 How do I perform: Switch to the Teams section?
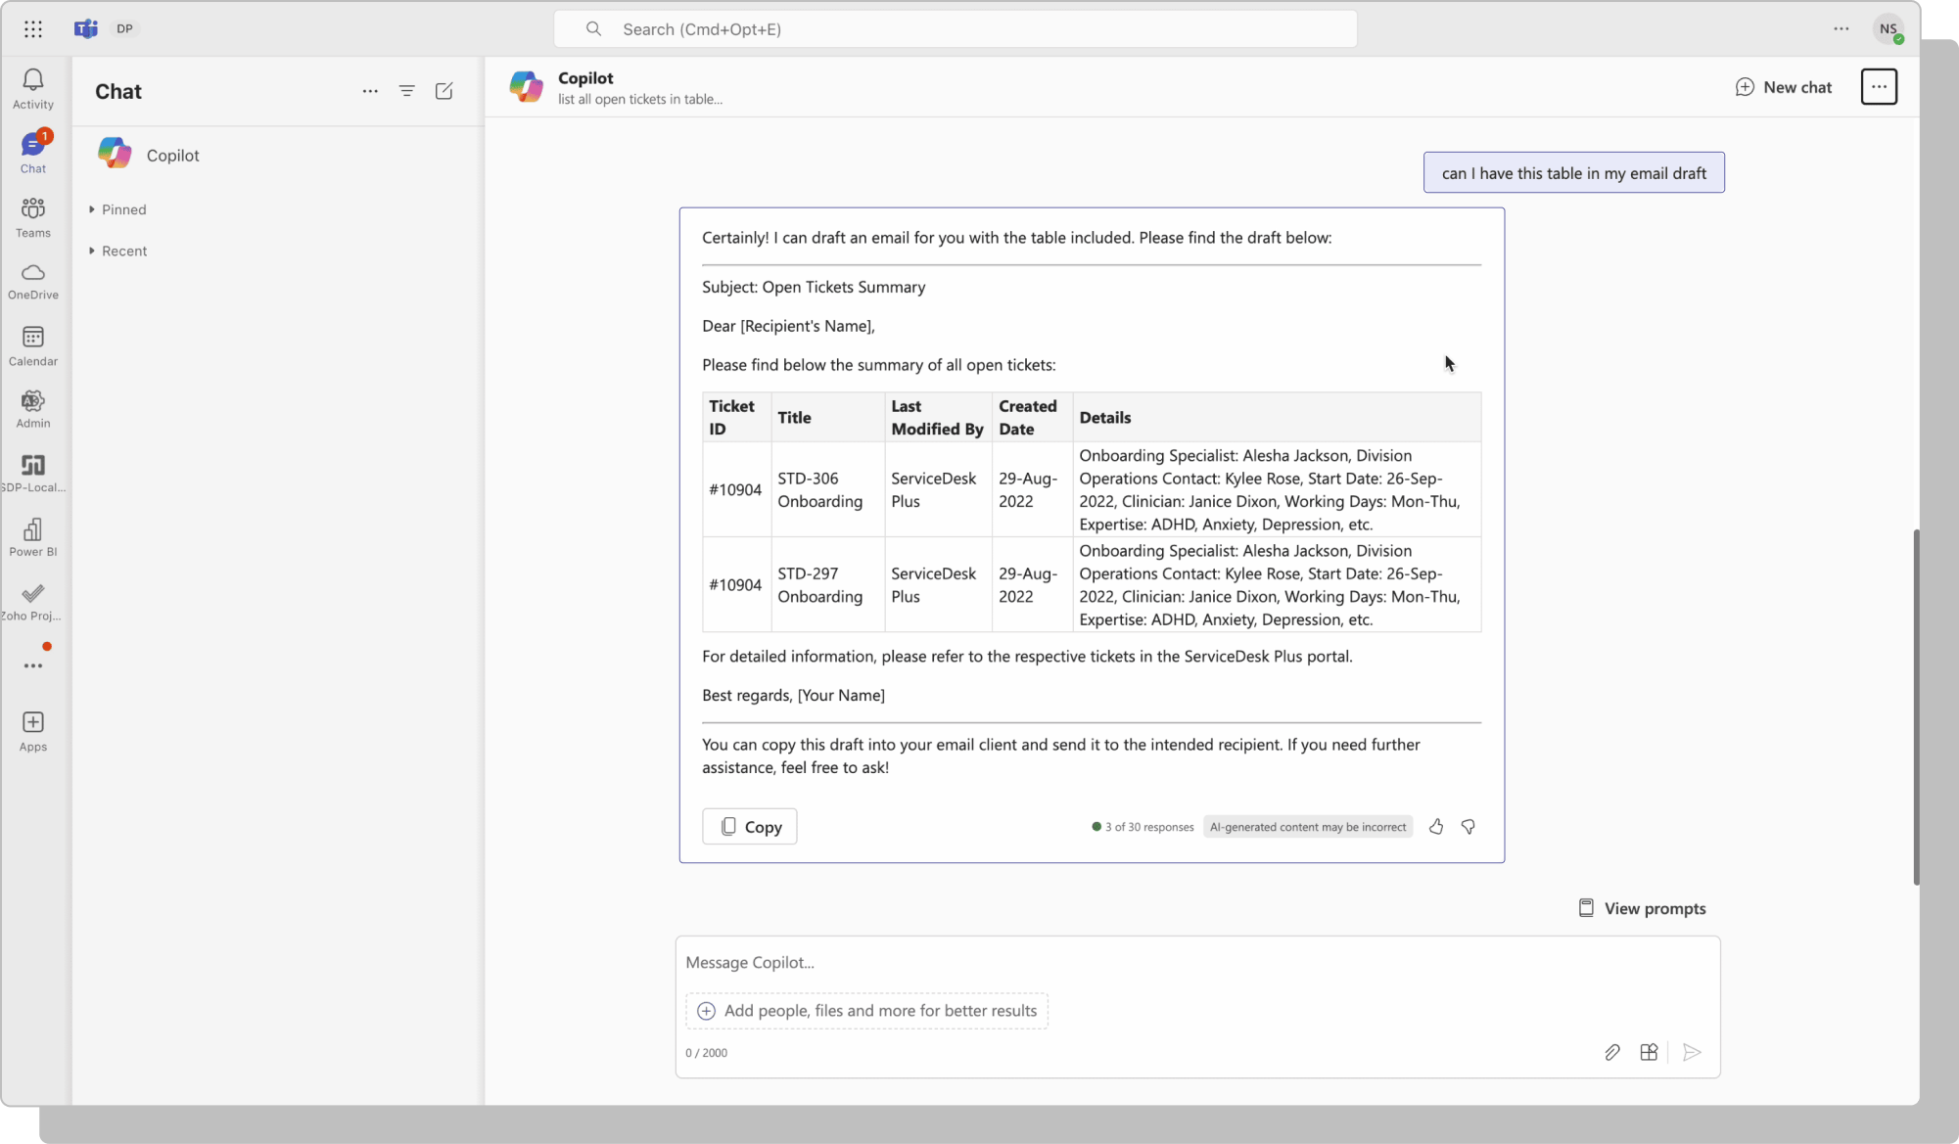click(32, 217)
